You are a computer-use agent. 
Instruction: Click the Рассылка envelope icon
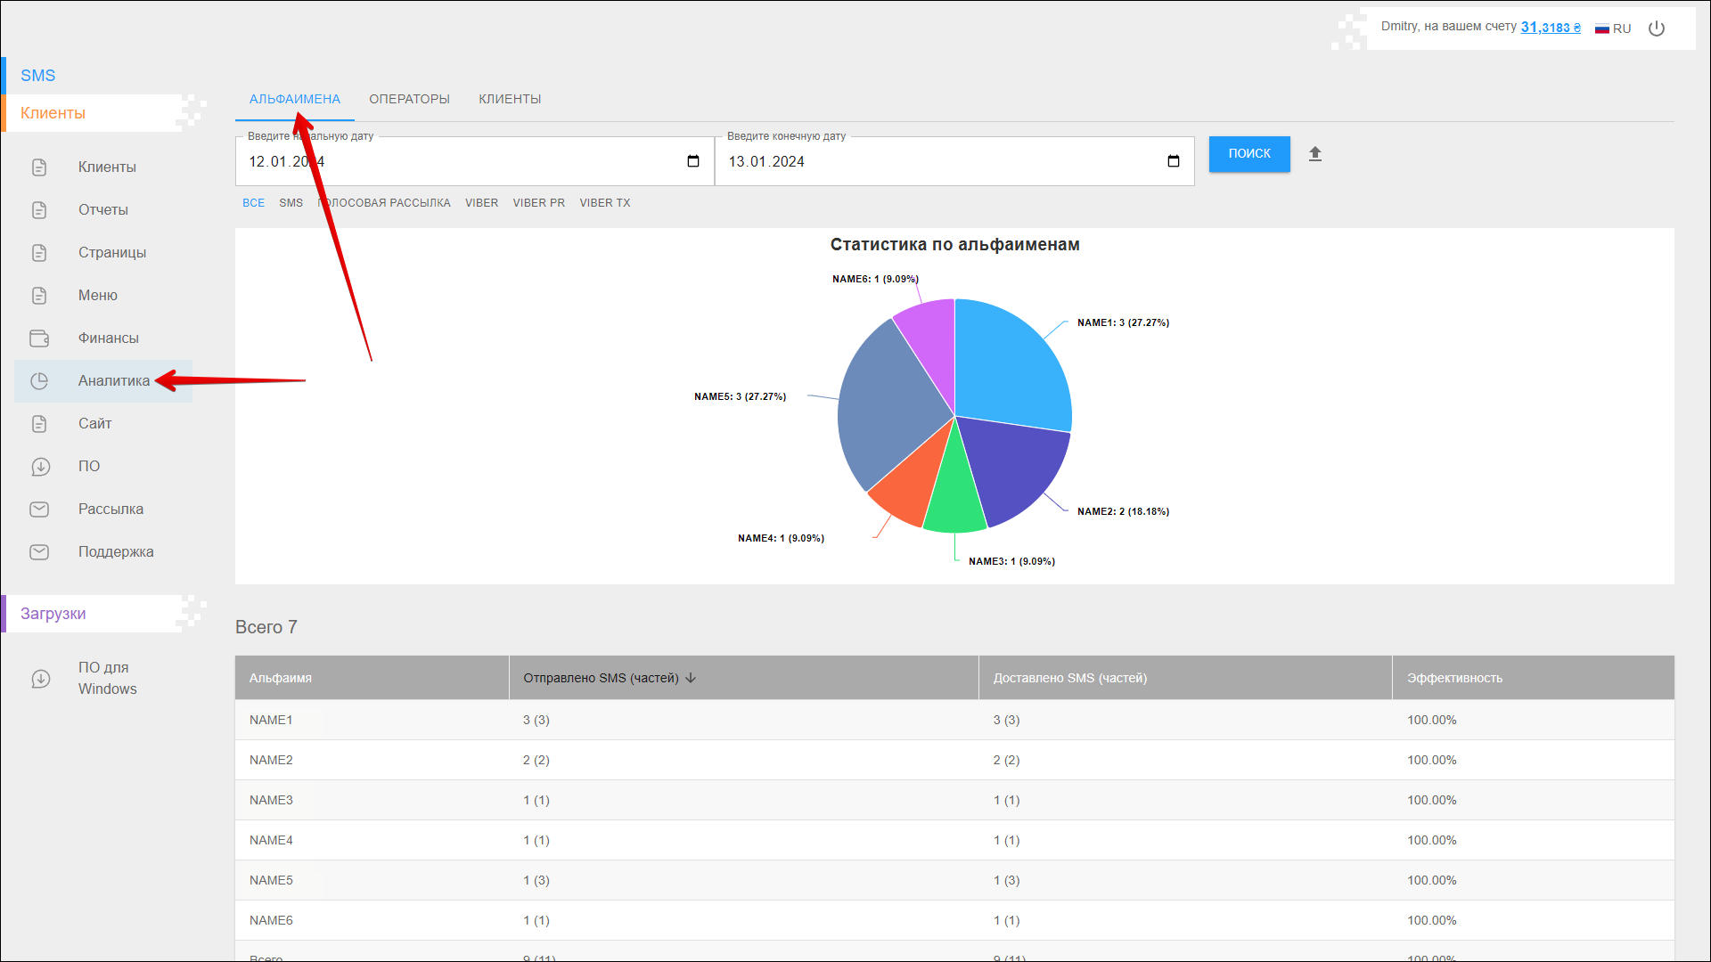[39, 510]
